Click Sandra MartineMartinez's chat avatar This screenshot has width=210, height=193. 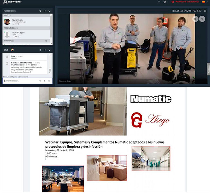[x=7, y=63]
